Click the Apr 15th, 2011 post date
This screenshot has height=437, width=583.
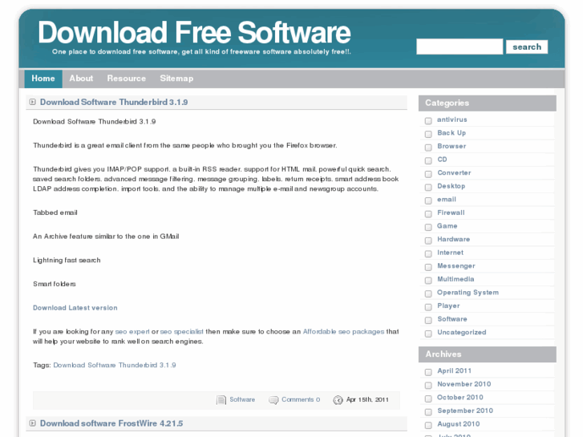coord(367,399)
